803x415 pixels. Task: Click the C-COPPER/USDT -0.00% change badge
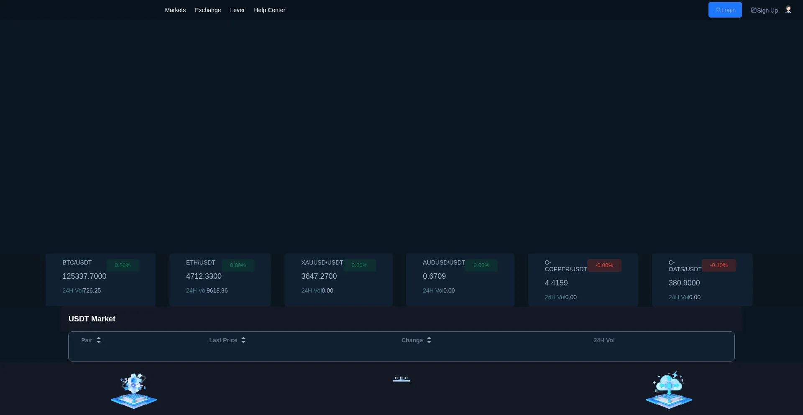coord(604,265)
